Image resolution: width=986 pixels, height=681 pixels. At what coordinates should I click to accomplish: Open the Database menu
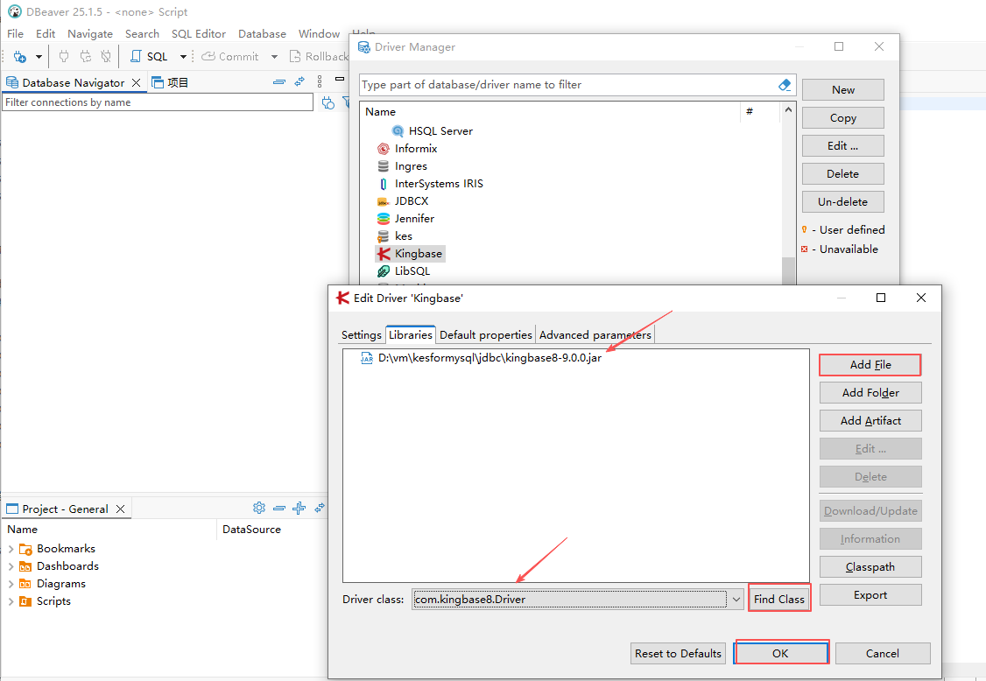pos(262,34)
